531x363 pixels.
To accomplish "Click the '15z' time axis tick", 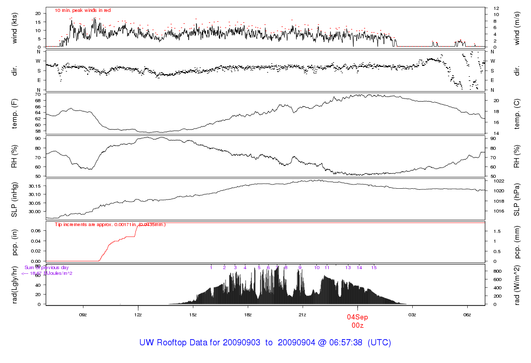I will pyautogui.click(x=193, y=315).
